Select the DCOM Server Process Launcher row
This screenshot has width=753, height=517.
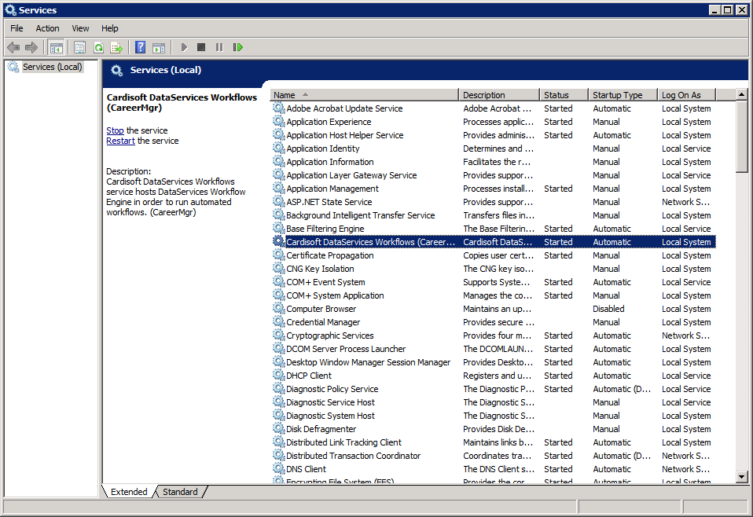494,349
